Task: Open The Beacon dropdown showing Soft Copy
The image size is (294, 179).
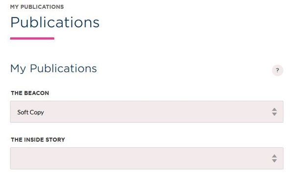Action: point(147,112)
